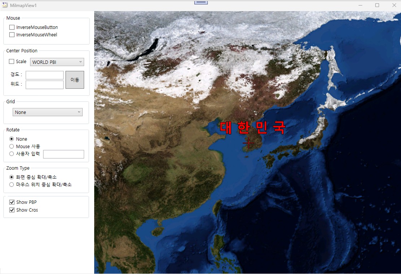Image resolution: width=401 pixels, height=274 pixels.
Task: Select the Mouse 사용 rotate option
Action: pyautogui.click(x=12, y=147)
